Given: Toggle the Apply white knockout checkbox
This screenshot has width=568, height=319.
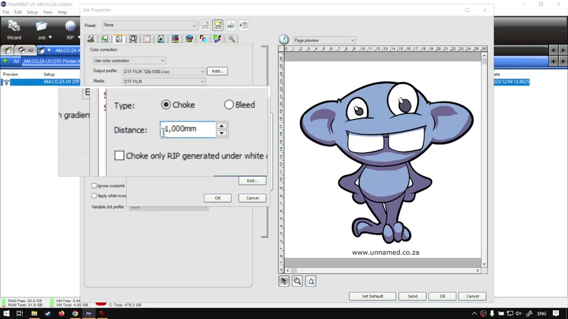Looking at the screenshot, I should [x=94, y=196].
